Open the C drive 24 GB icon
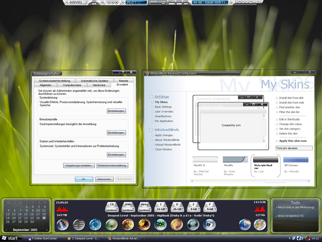Viewport: 322px width, 242px height. pos(161,207)
